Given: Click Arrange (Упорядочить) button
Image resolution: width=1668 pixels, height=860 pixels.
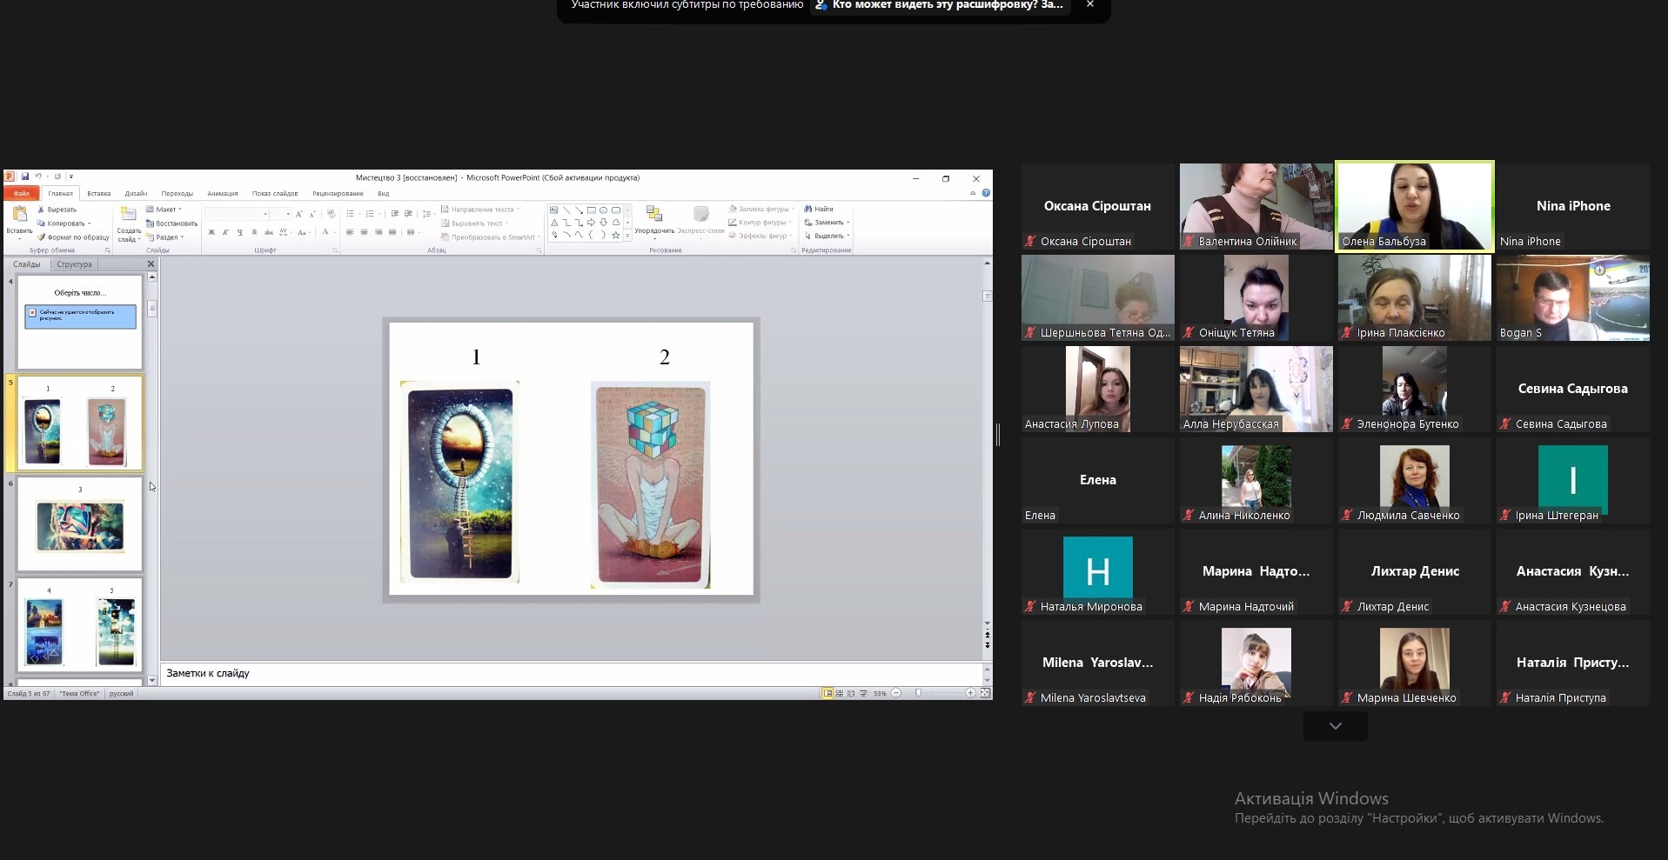Looking at the screenshot, I should pos(654,220).
